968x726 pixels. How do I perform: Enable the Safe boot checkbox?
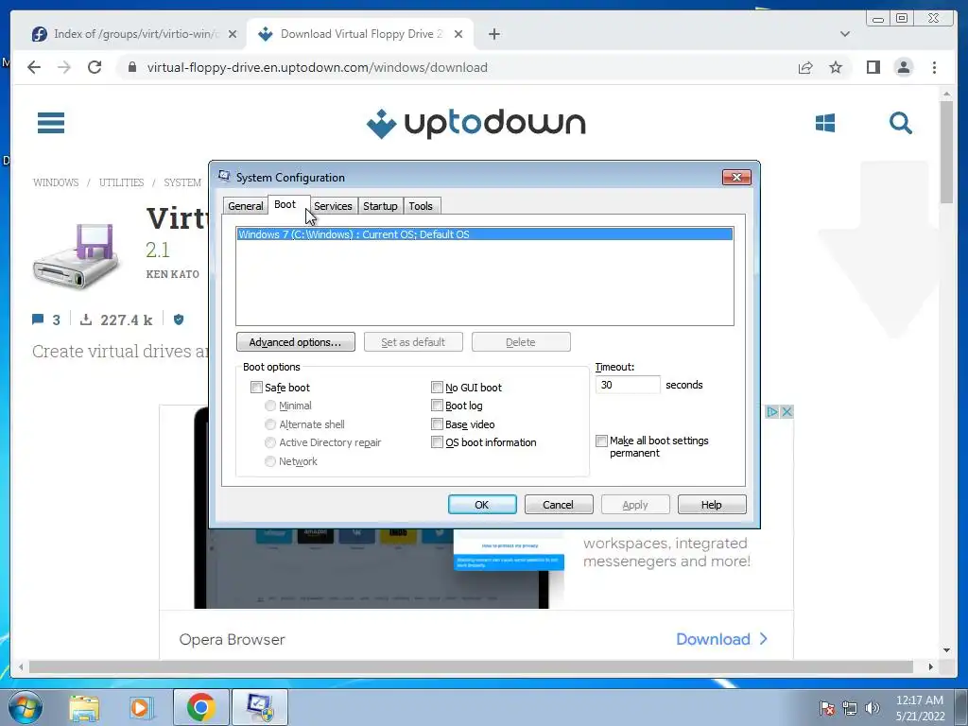(256, 387)
